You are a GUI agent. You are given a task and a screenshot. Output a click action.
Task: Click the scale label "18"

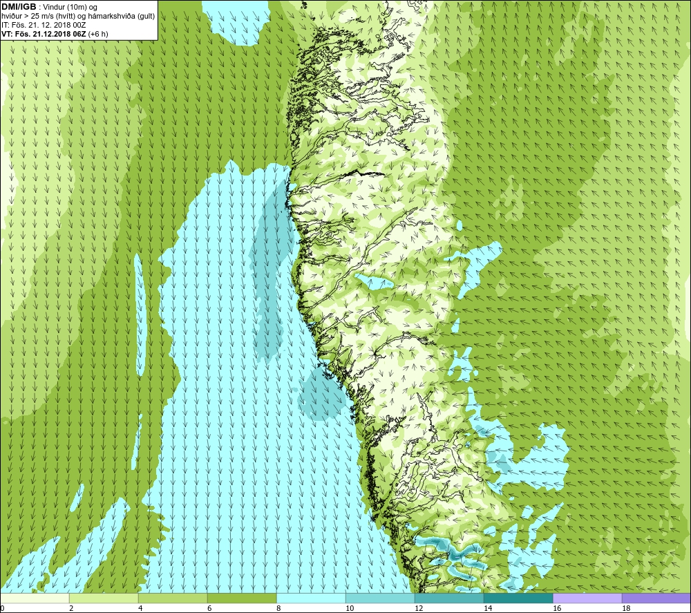pos(626,609)
